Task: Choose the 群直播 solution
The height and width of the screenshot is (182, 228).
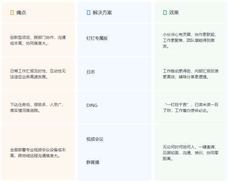Action: 93,162
